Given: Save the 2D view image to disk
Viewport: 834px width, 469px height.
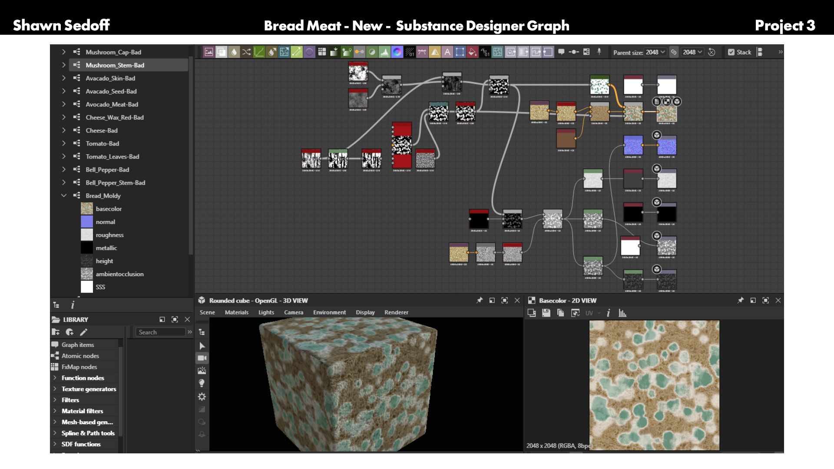Looking at the screenshot, I should [x=546, y=313].
